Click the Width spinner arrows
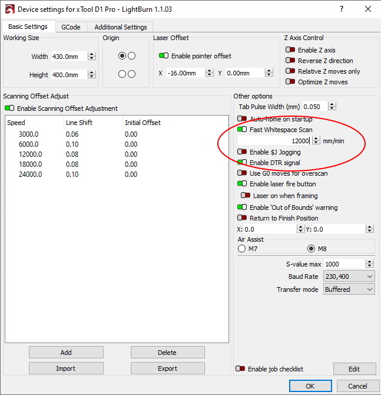 pyautogui.click(x=92, y=56)
